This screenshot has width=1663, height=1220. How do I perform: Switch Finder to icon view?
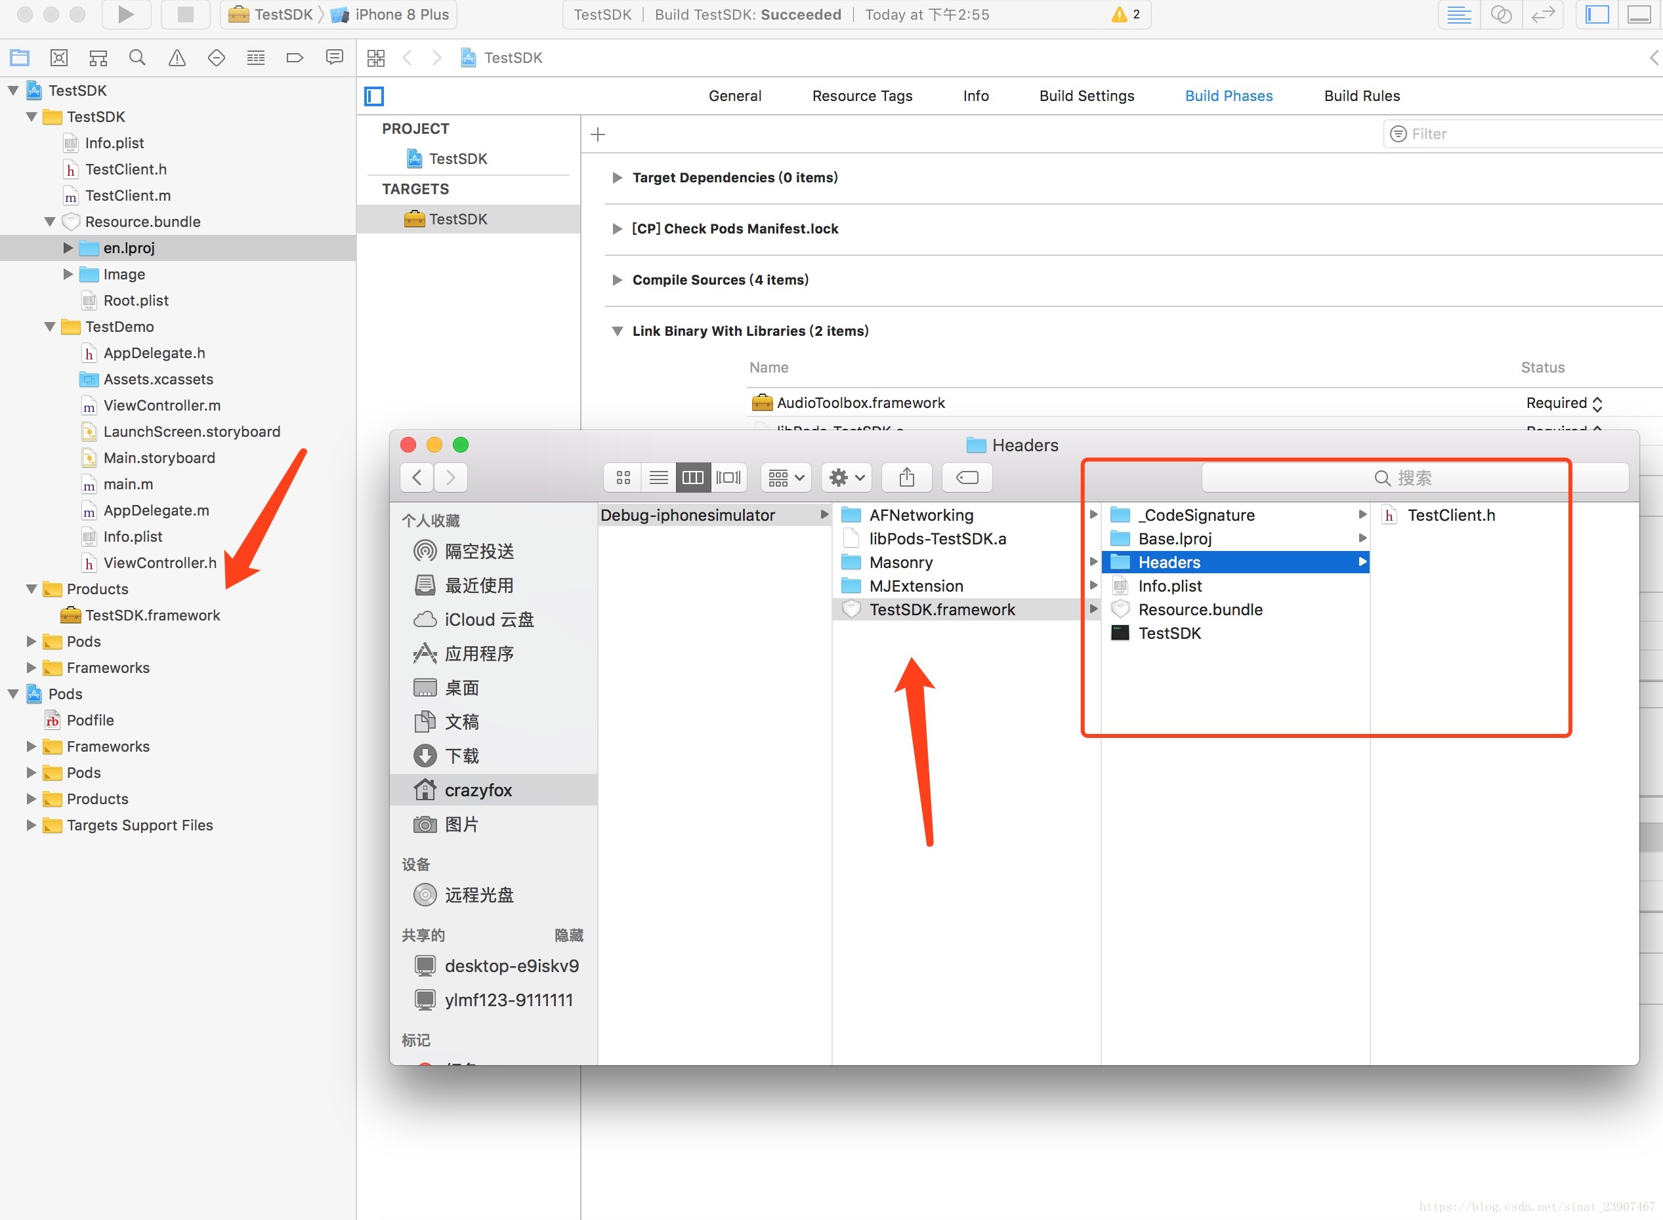pyautogui.click(x=623, y=478)
